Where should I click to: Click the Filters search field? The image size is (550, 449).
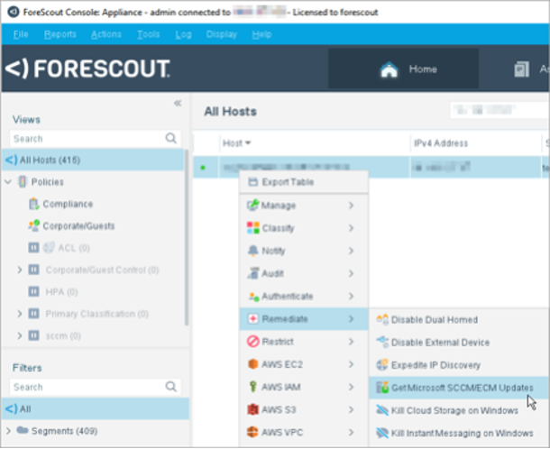coord(95,388)
